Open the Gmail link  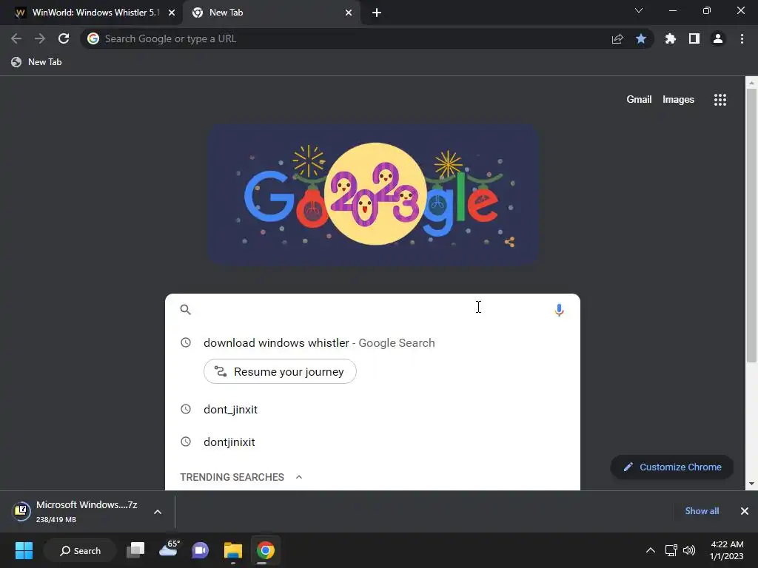tap(639, 100)
